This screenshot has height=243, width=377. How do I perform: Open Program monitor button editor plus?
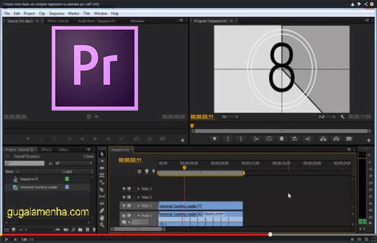369,141
